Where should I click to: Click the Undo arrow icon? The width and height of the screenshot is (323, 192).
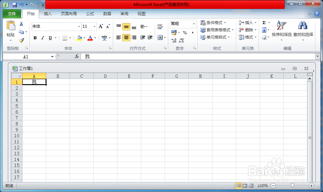click(x=22, y=5)
